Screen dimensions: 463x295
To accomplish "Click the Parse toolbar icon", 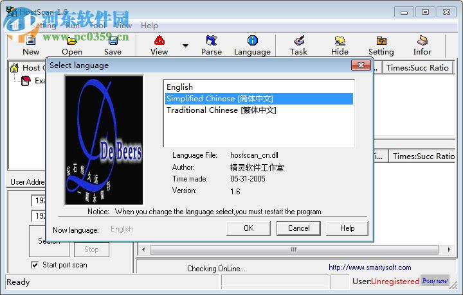I will point(212,46).
